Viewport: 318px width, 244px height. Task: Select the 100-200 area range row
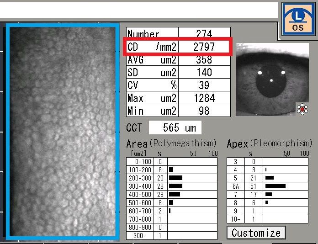click(172, 170)
